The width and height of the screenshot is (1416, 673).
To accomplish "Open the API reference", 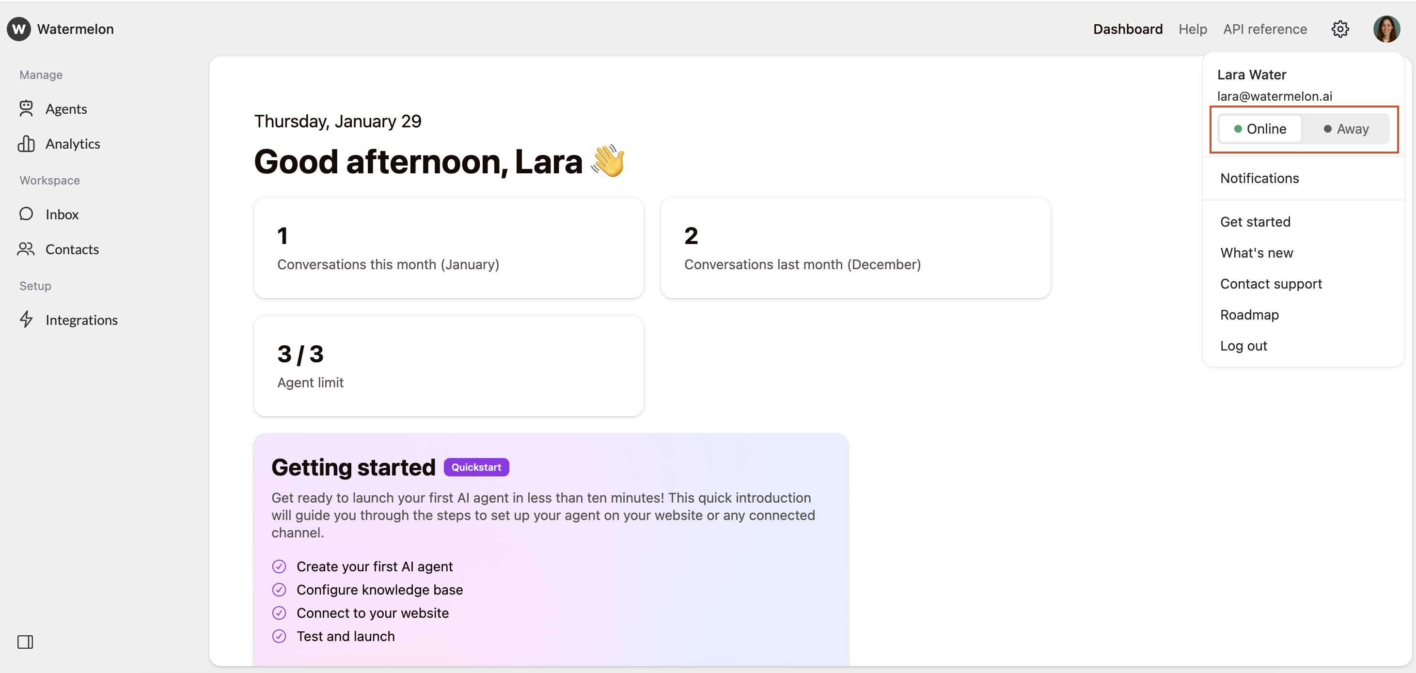I will pyautogui.click(x=1265, y=29).
